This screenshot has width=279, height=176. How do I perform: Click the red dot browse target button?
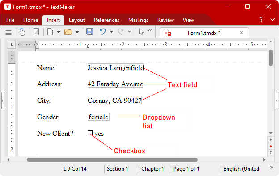pos(271,147)
